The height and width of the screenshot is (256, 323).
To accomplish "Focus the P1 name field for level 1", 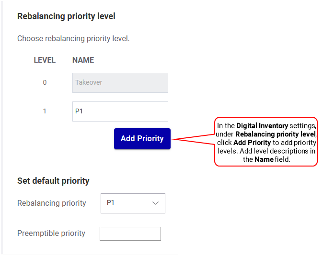I will 120,111.
